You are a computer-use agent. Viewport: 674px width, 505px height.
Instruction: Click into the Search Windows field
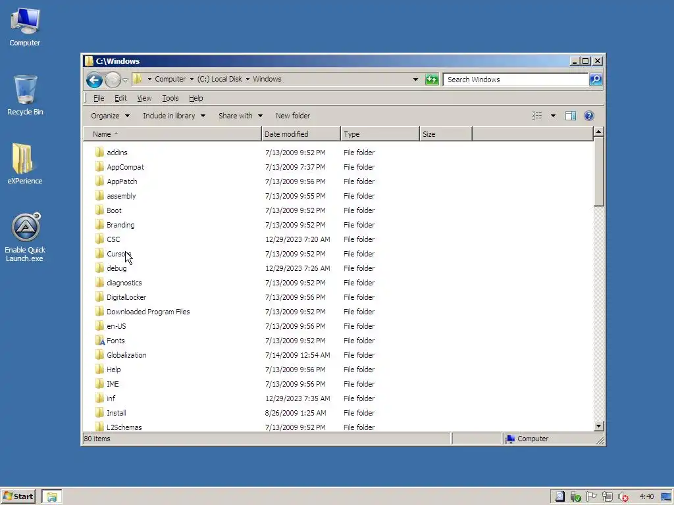click(x=515, y=80)
